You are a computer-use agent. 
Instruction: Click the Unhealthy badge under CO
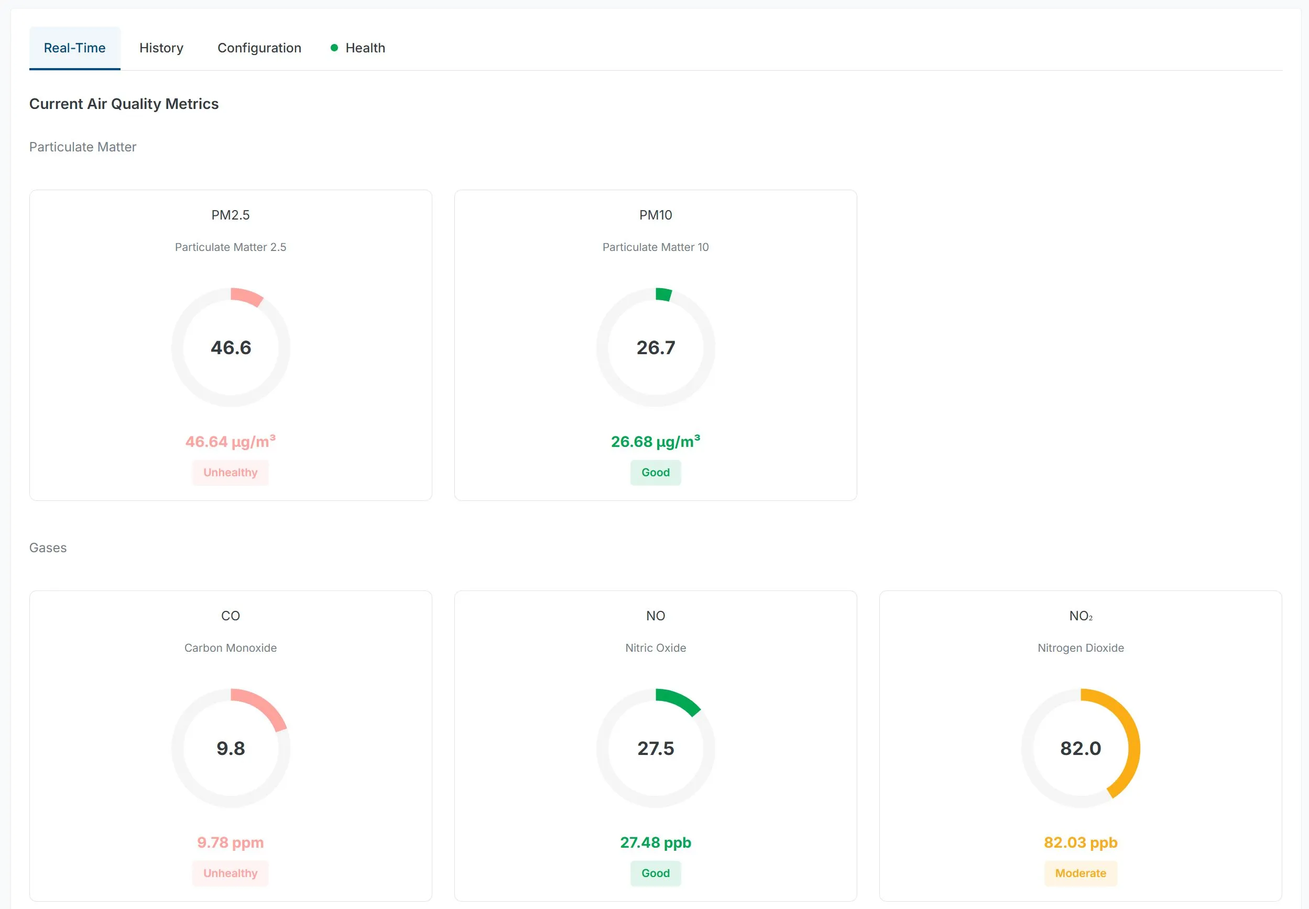pyautogui.click(x=231, y=873)
